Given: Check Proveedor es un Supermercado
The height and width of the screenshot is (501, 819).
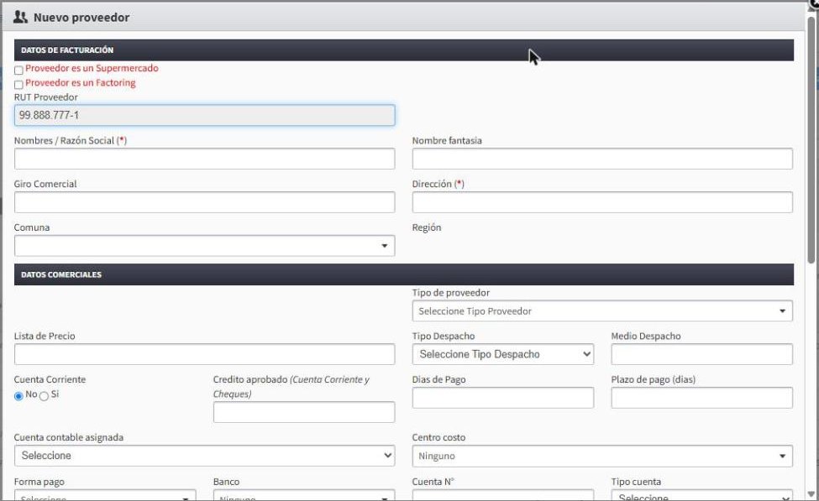Looking at the screenshot, I should 18,70.
